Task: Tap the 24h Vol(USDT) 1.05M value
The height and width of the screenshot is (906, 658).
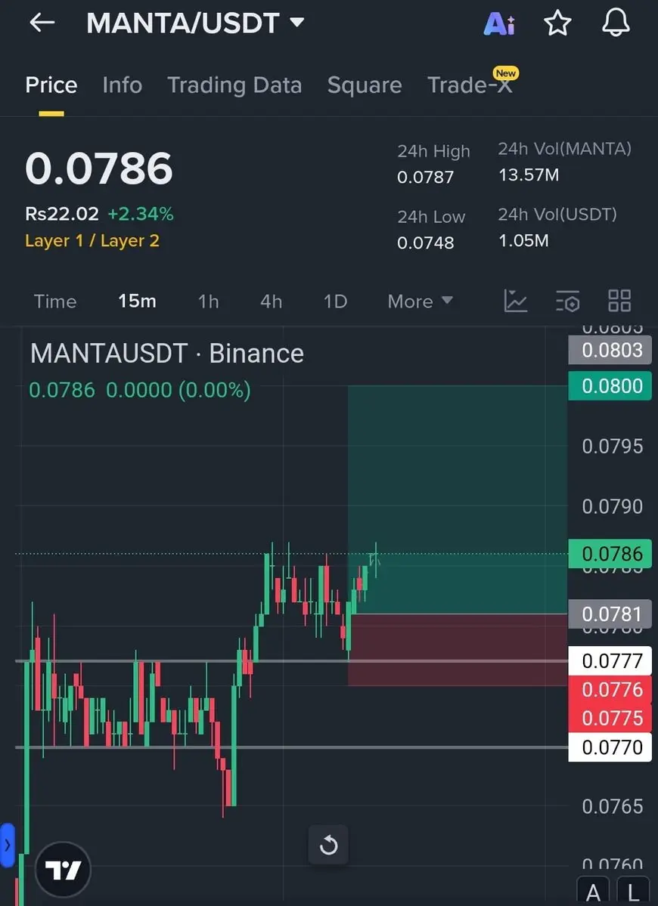Action: pos(523,240)
